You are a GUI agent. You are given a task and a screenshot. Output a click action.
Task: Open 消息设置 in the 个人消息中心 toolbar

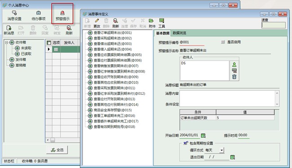pyautogui.click(x=14, y=15)
